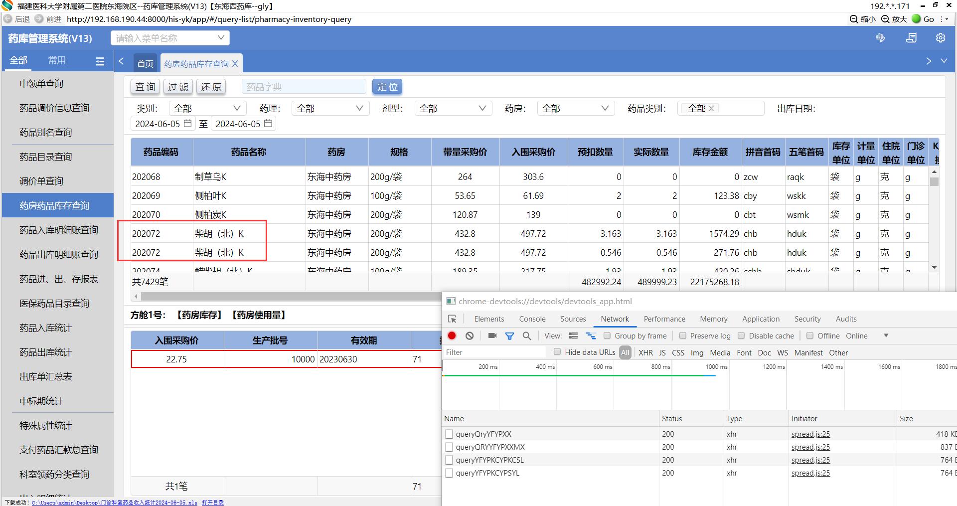Open the settings gear in header
This screenshot has height=506, width=957.
[x=941, y=38]
